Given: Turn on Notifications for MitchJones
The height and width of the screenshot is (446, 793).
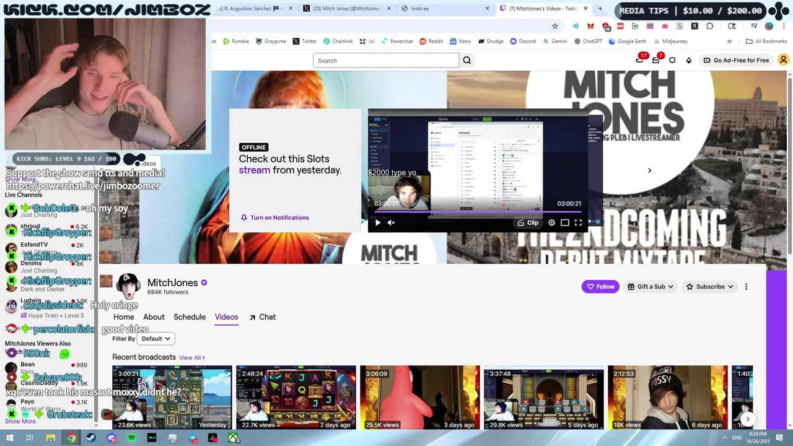Looking at the screenshot, I should pyautogui.click(x=274, y=217).
